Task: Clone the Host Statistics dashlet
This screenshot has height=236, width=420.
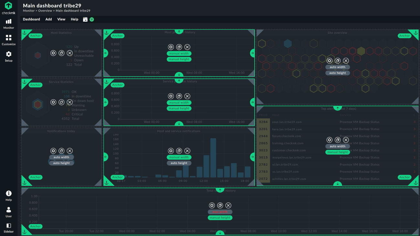Action: (x=61, y=53)
